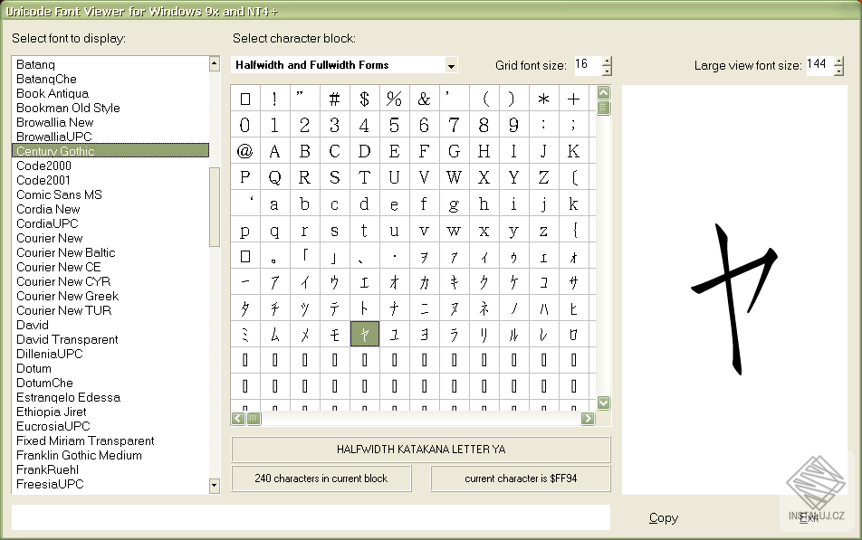This screenshot has height=540, width=862.
Task: Click the '240 characters in current block' panel
Action: pos(321,478)
